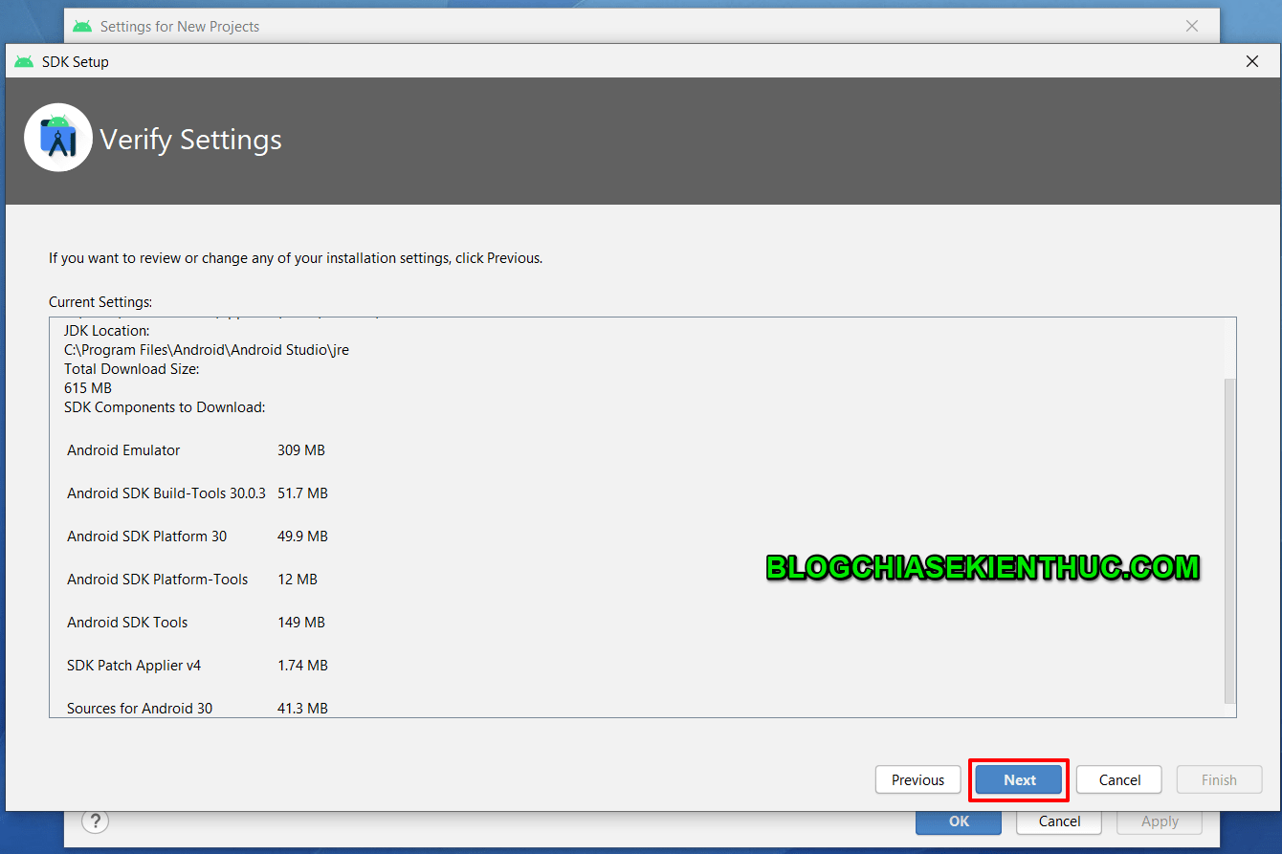Click the Android Studio logo in the header
This screenshot has height=854, width=1282.
58,138
